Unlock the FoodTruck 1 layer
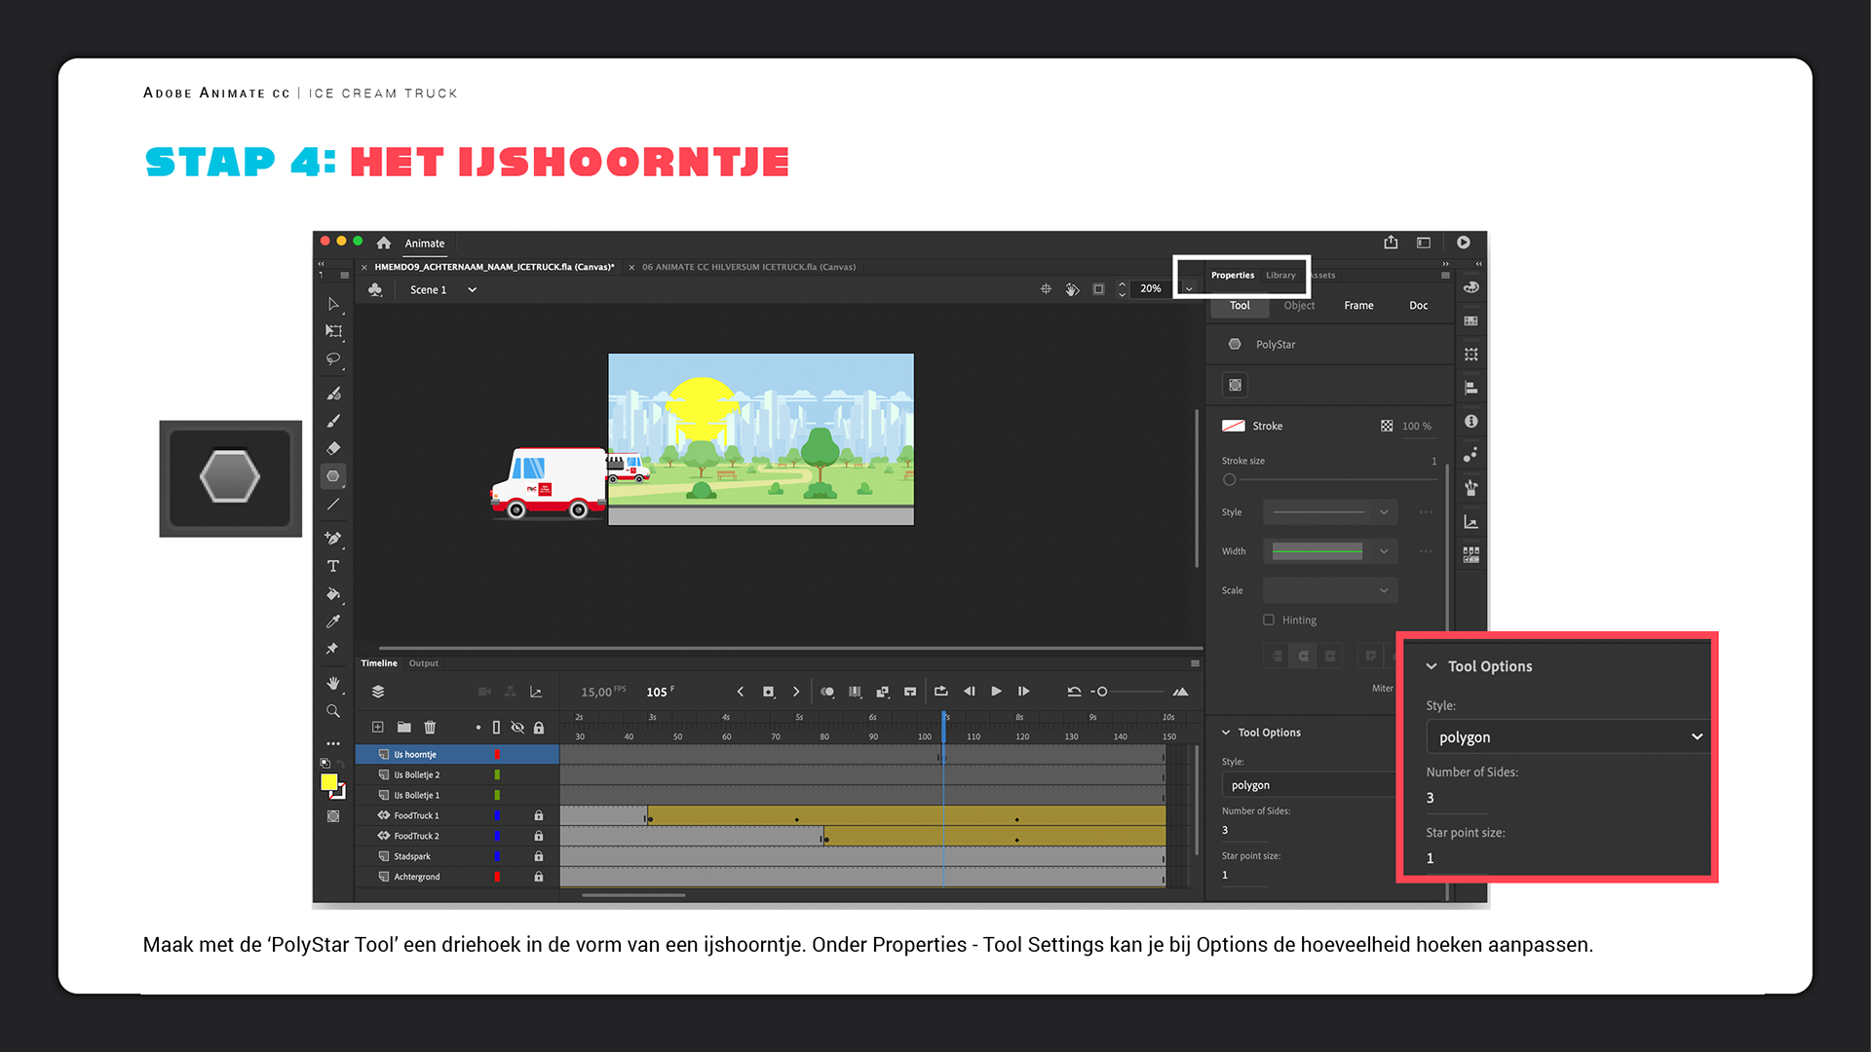The height and width of the screenshot is (1052, 1871). 538,815
